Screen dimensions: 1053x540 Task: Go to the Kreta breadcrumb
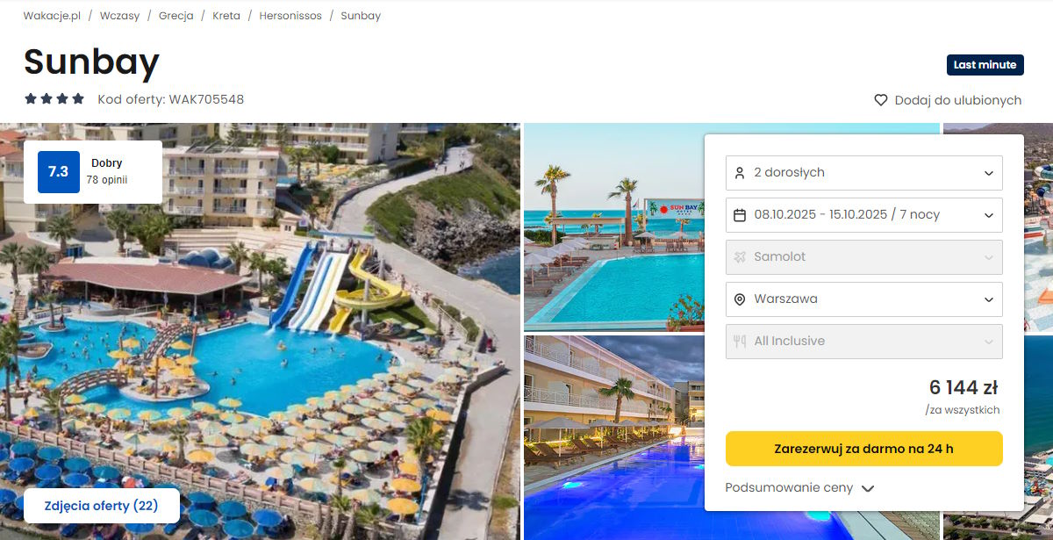[x=226, y=16]
